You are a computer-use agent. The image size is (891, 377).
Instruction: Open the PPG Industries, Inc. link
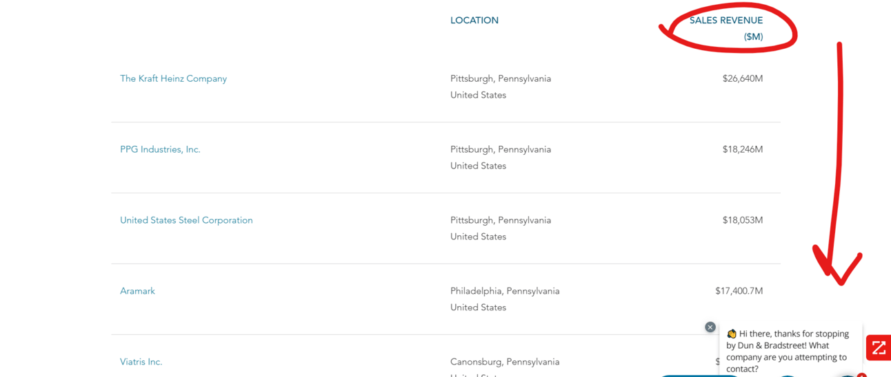point(160,149)
